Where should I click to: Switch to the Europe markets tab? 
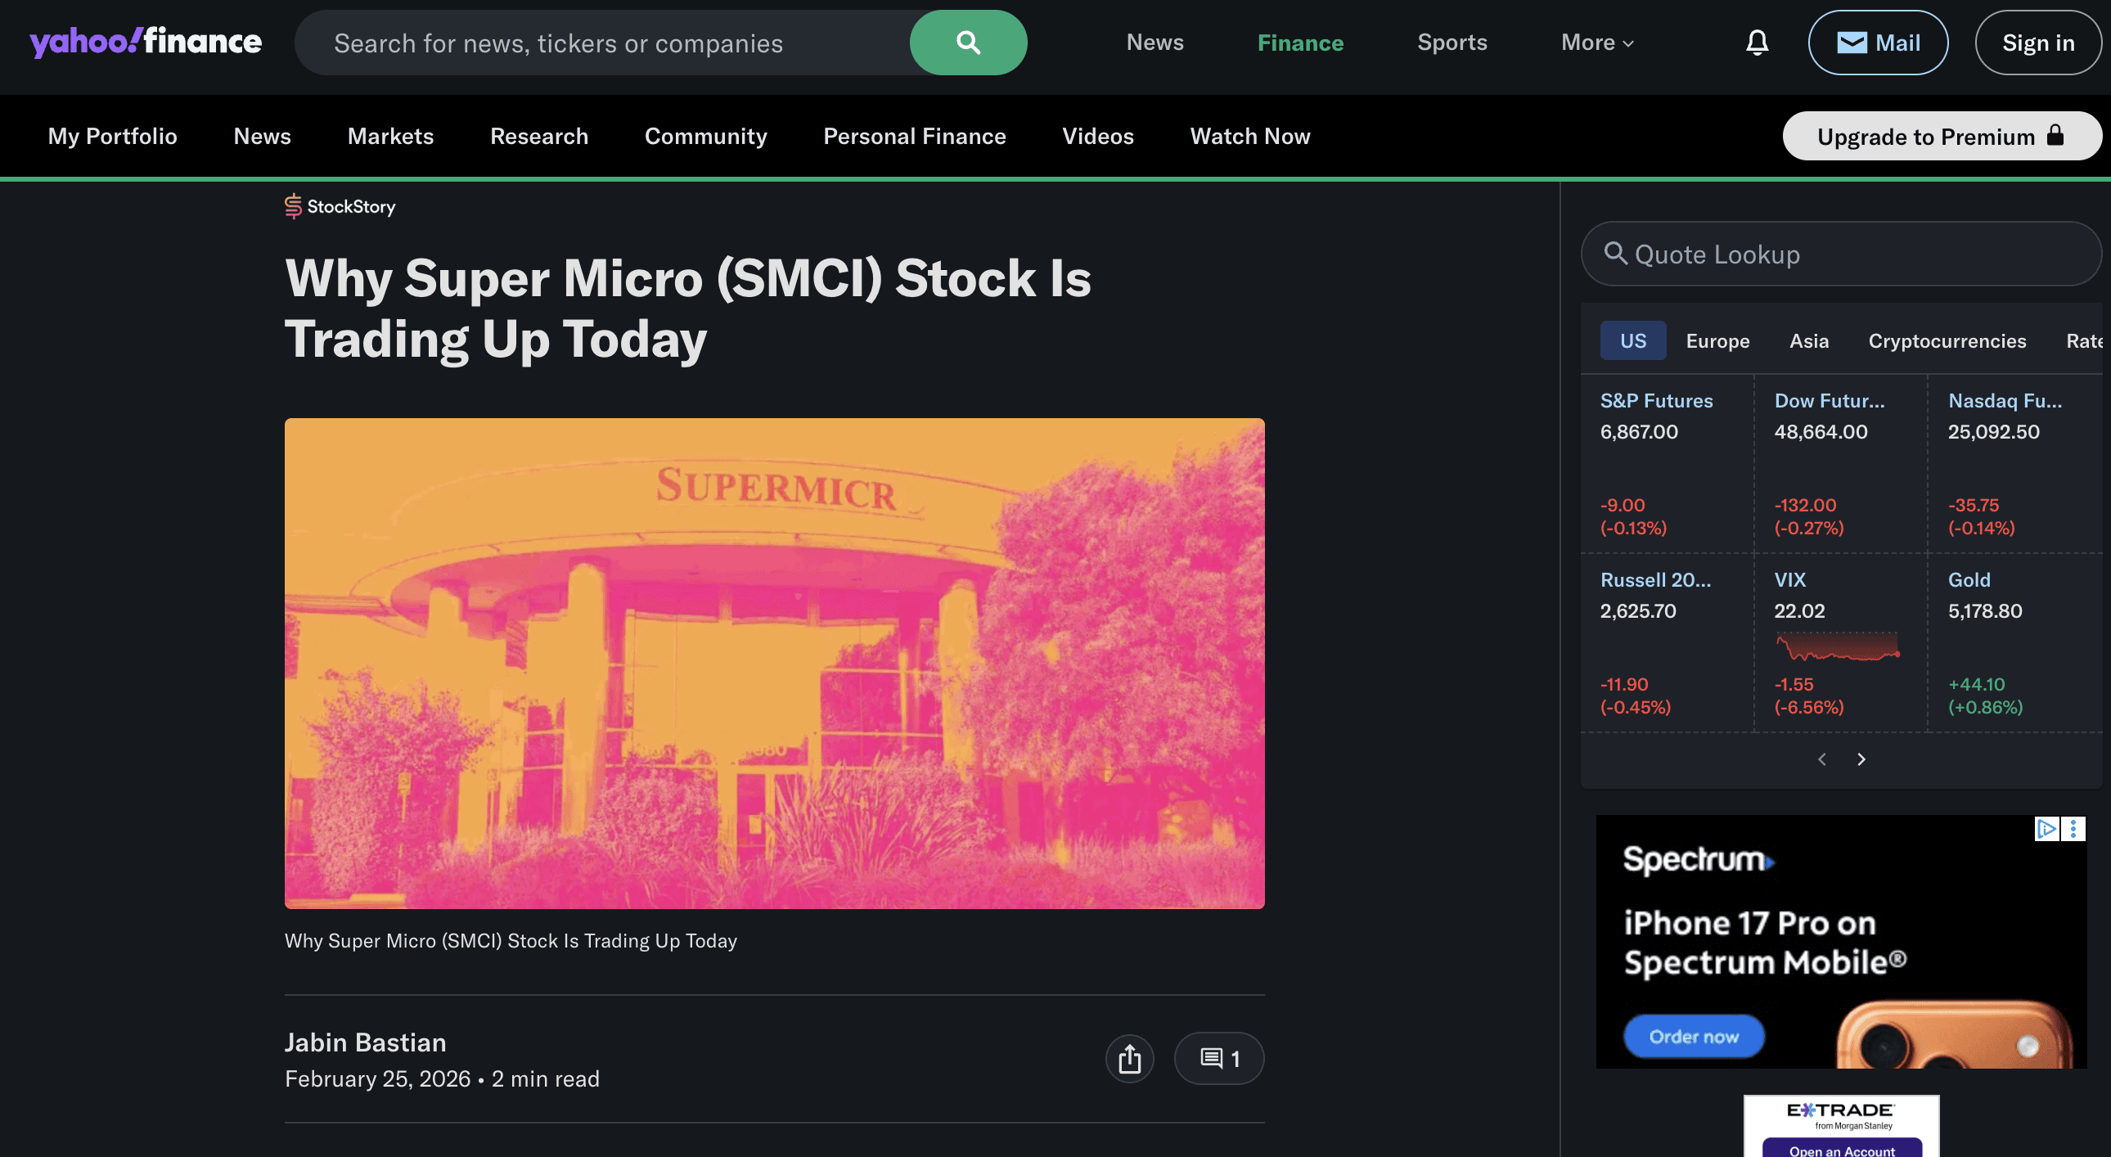[x=1717, y=341]
